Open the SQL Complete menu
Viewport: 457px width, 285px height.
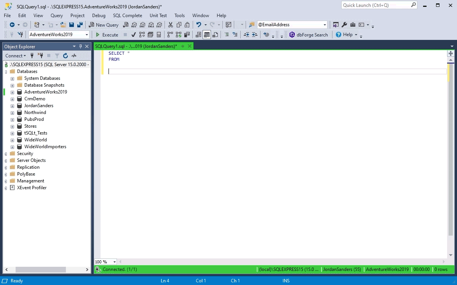click(127, 16)
